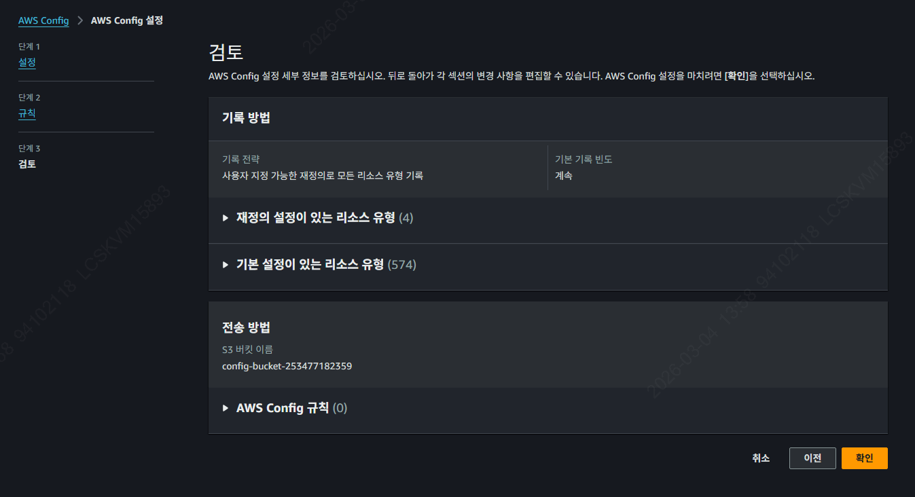915x497 pixels.
Task: Click the 검토 page title
Action: point(226,52)
